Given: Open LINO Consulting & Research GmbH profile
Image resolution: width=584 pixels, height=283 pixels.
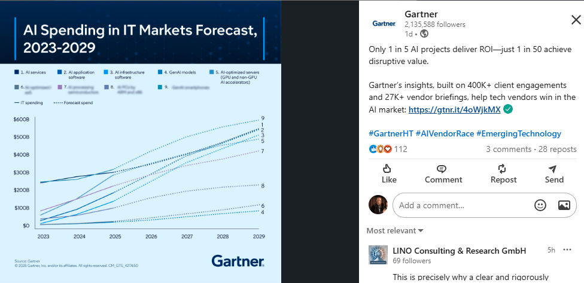Looking at the screenshot, I should 460,251.
